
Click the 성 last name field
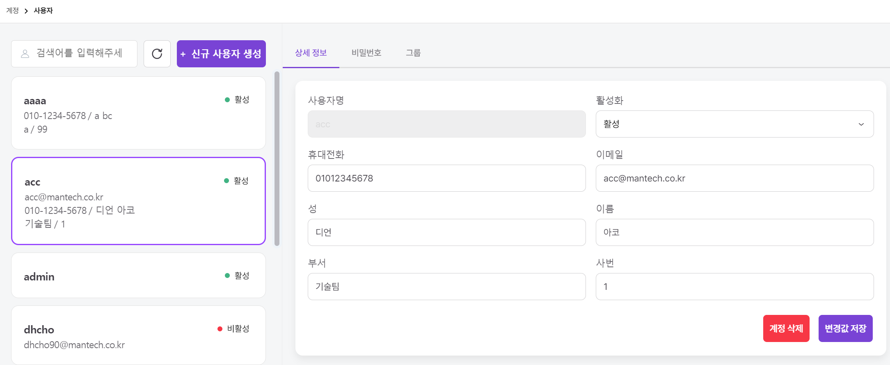click(446, 232)
